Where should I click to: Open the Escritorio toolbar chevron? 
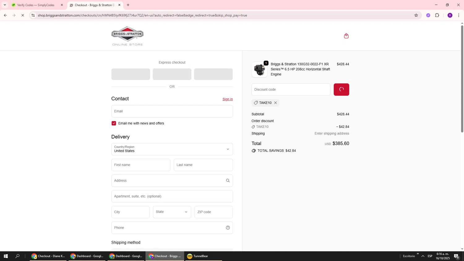tap(418, 254)
